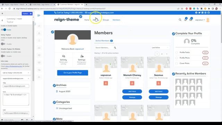Click the Search Members input field
Image resolution: width=222 pixels, height=125 pixels.
coord(104,48)
